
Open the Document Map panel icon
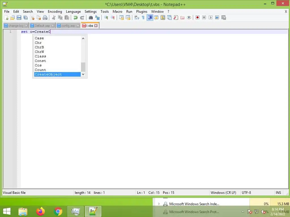click(x=163, y=18)
